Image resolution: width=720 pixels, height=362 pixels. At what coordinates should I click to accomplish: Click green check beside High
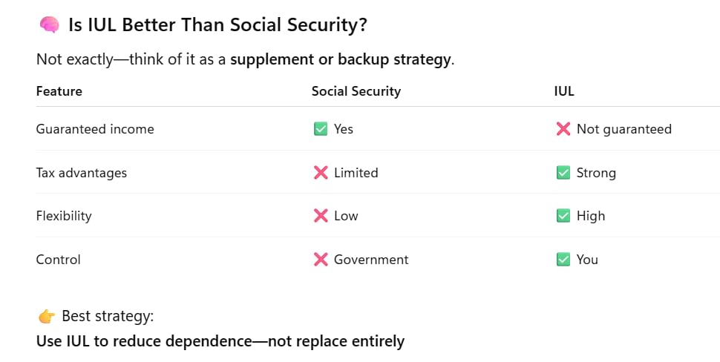(563, 216)
